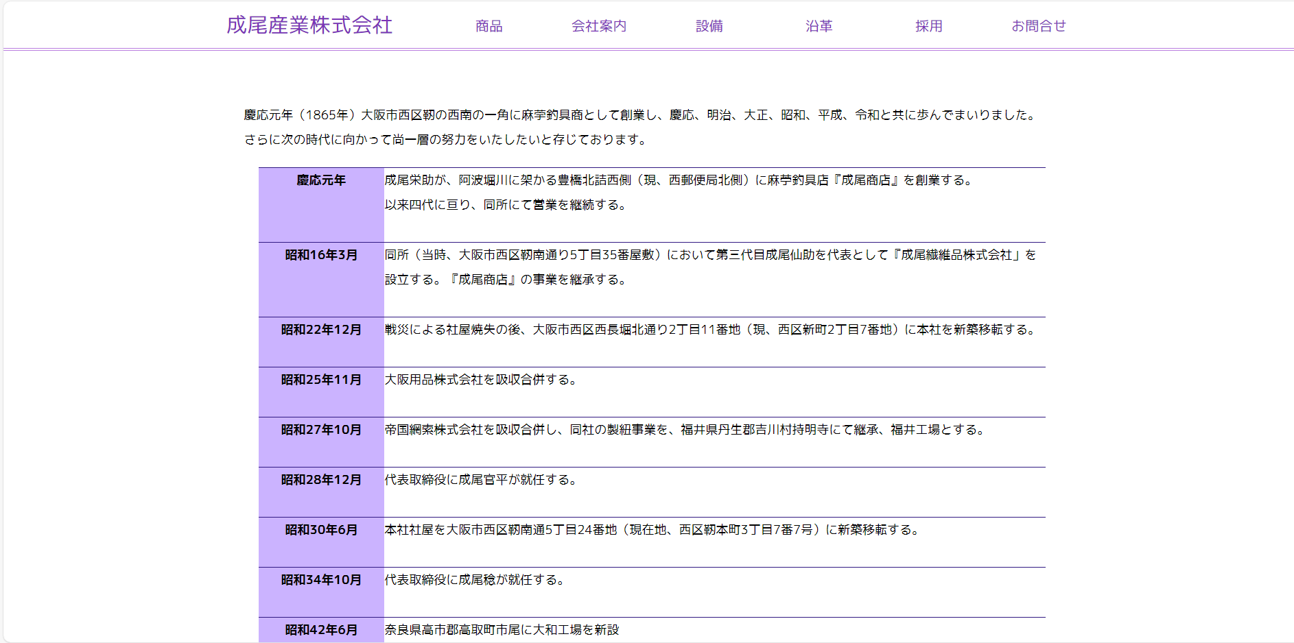Click the line starting 本社社屋を大阪市西区靭南通5丁目
Screen dimensions: 1294x643
pyautogui.click(x=652, y=530)
